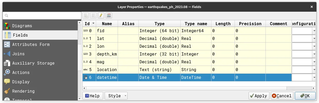Image resolution: width=319 pixels, height=103 pixels.
Task: Click the Alias column header
Action: tap(128, 24)
